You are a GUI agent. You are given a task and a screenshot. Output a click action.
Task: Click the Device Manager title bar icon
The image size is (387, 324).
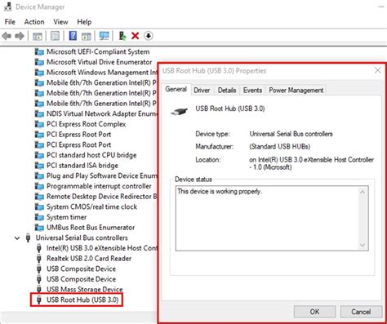pos(7,7)
